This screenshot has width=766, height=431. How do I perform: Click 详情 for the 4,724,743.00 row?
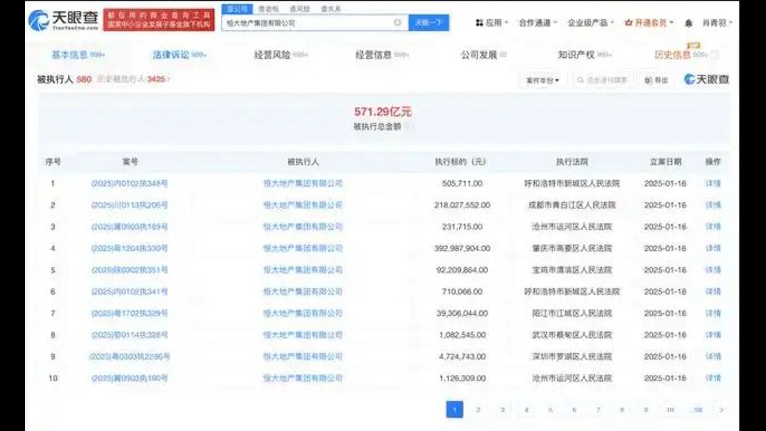(x=713, y=356)
